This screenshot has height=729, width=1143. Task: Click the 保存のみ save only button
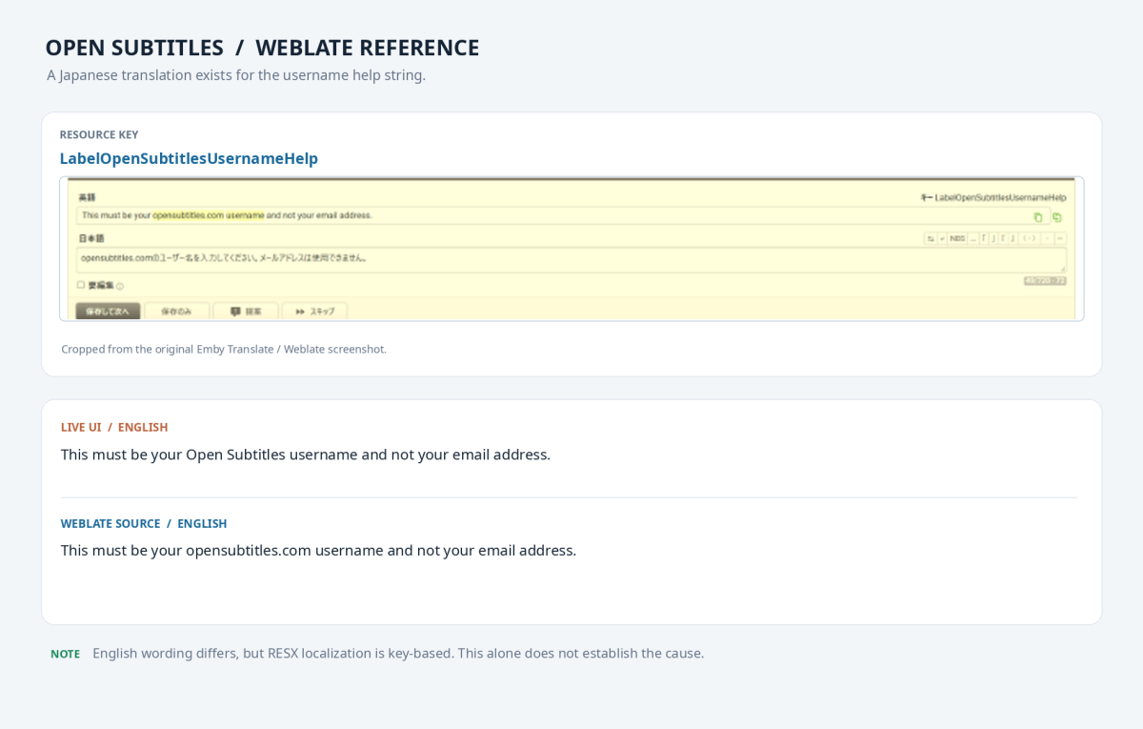pos(176,312)
